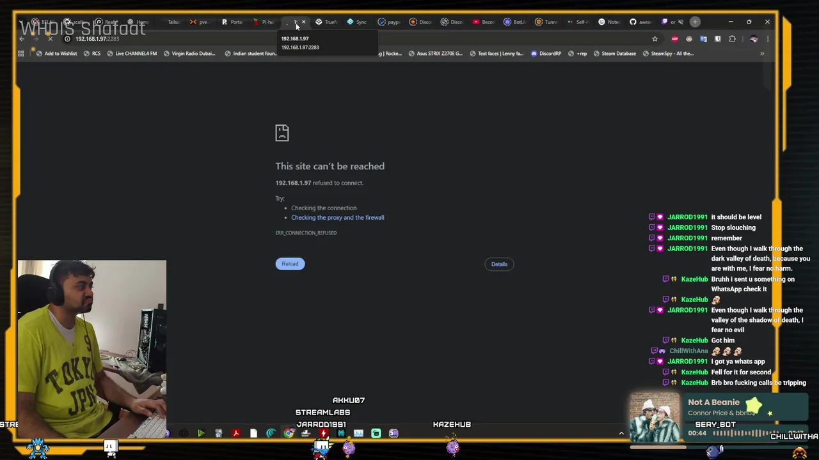
Task: Open the teal swirl taskbar icon
Action: pos(271,434)
